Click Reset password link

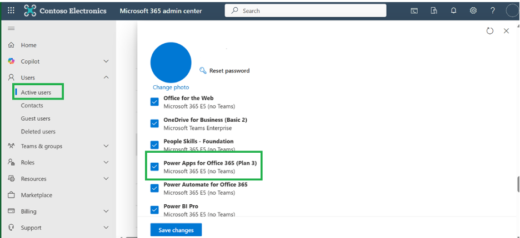tap(229, 70)
